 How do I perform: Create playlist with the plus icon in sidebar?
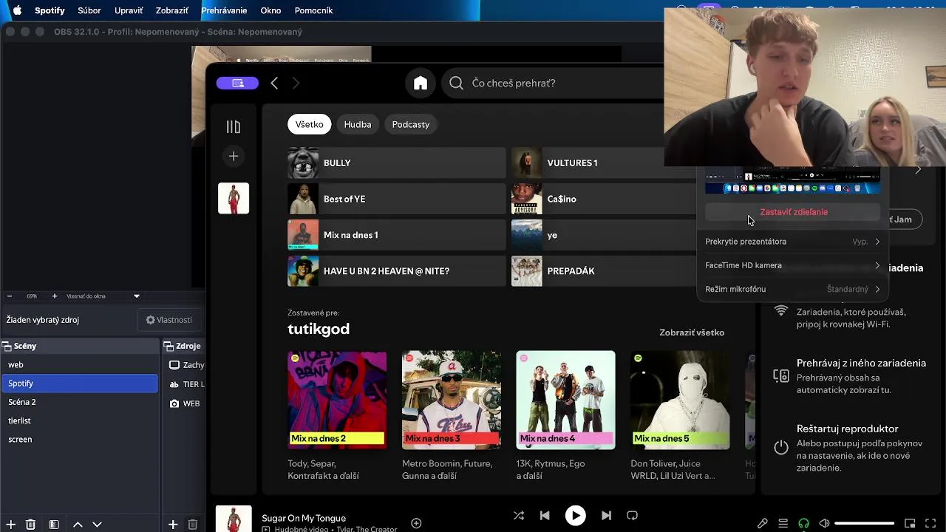coord(234,156)
